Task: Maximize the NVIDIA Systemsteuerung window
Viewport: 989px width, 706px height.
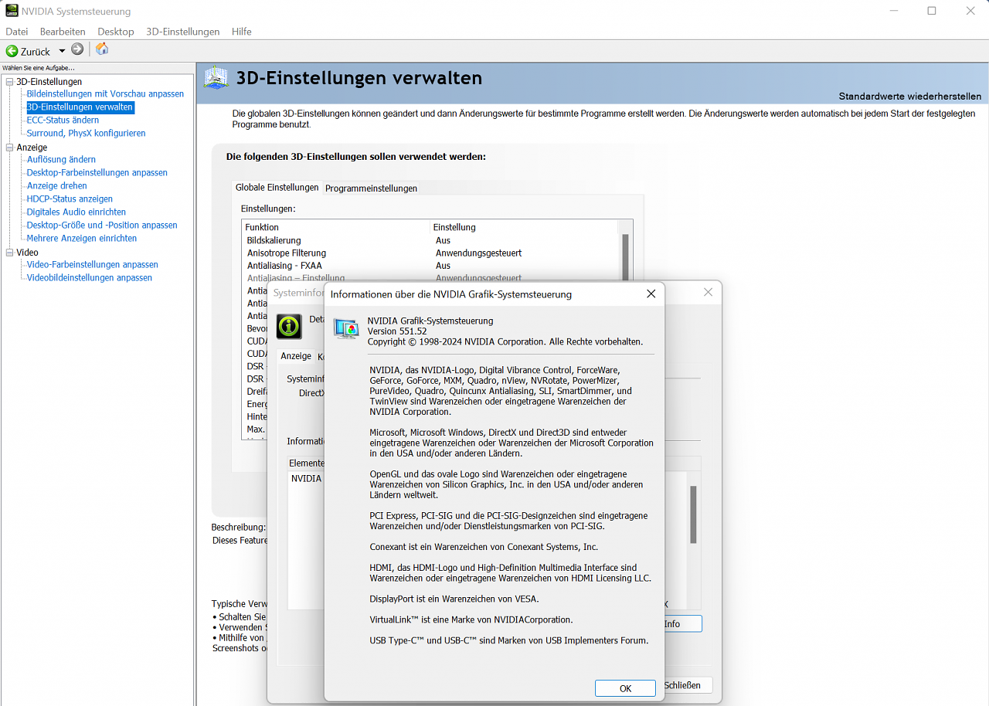Action: tap(932, 11)
